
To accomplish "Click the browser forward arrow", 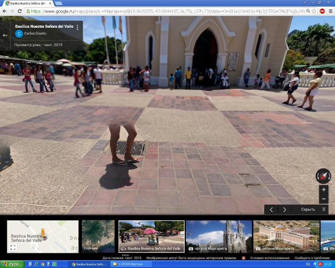I will click(x=12, y=11).
